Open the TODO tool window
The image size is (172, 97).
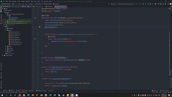[x=5, y=91]
